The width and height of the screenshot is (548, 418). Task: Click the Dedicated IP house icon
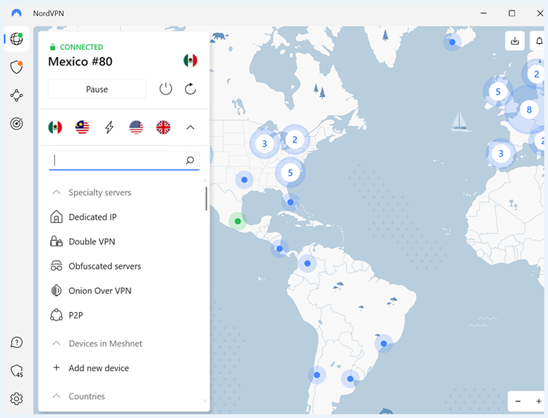pyautogui.click(x=56, y=217)
